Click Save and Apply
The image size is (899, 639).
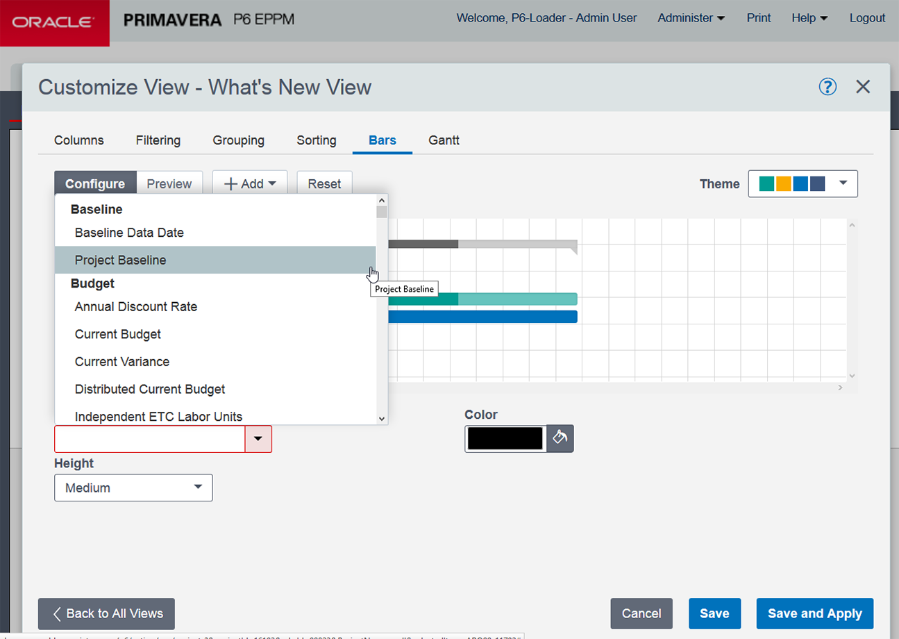(814, 613)
